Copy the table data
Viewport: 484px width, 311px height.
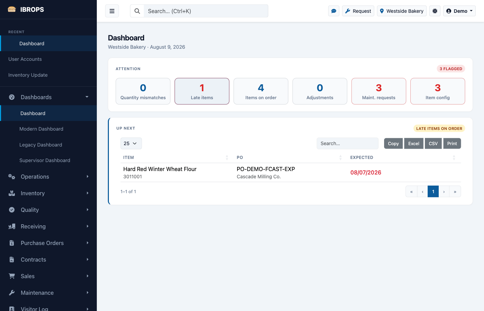(x=393, y=143)
